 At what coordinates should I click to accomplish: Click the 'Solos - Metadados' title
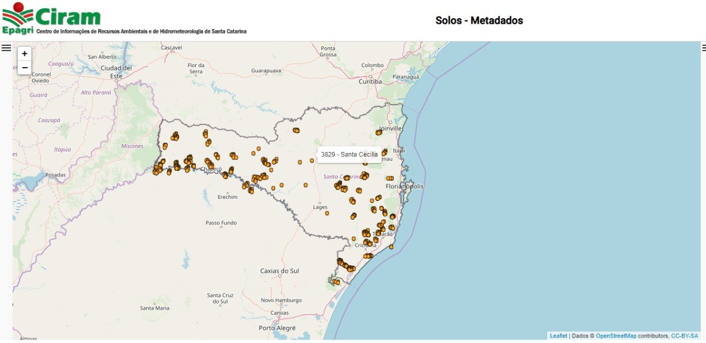point(479,20)
